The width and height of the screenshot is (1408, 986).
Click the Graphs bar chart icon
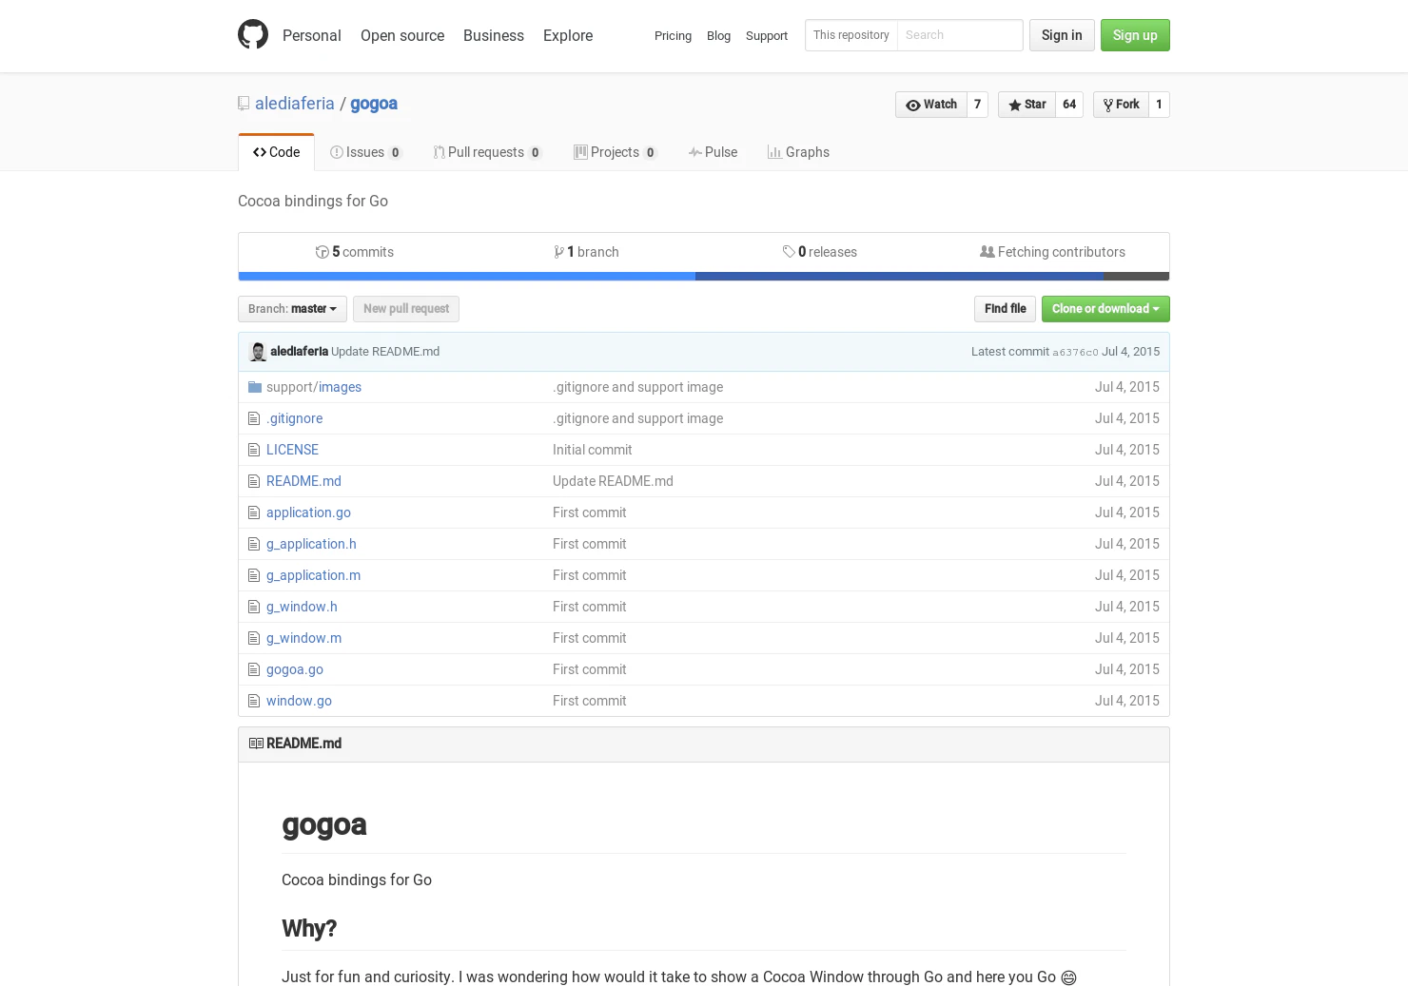pos(774,152)
